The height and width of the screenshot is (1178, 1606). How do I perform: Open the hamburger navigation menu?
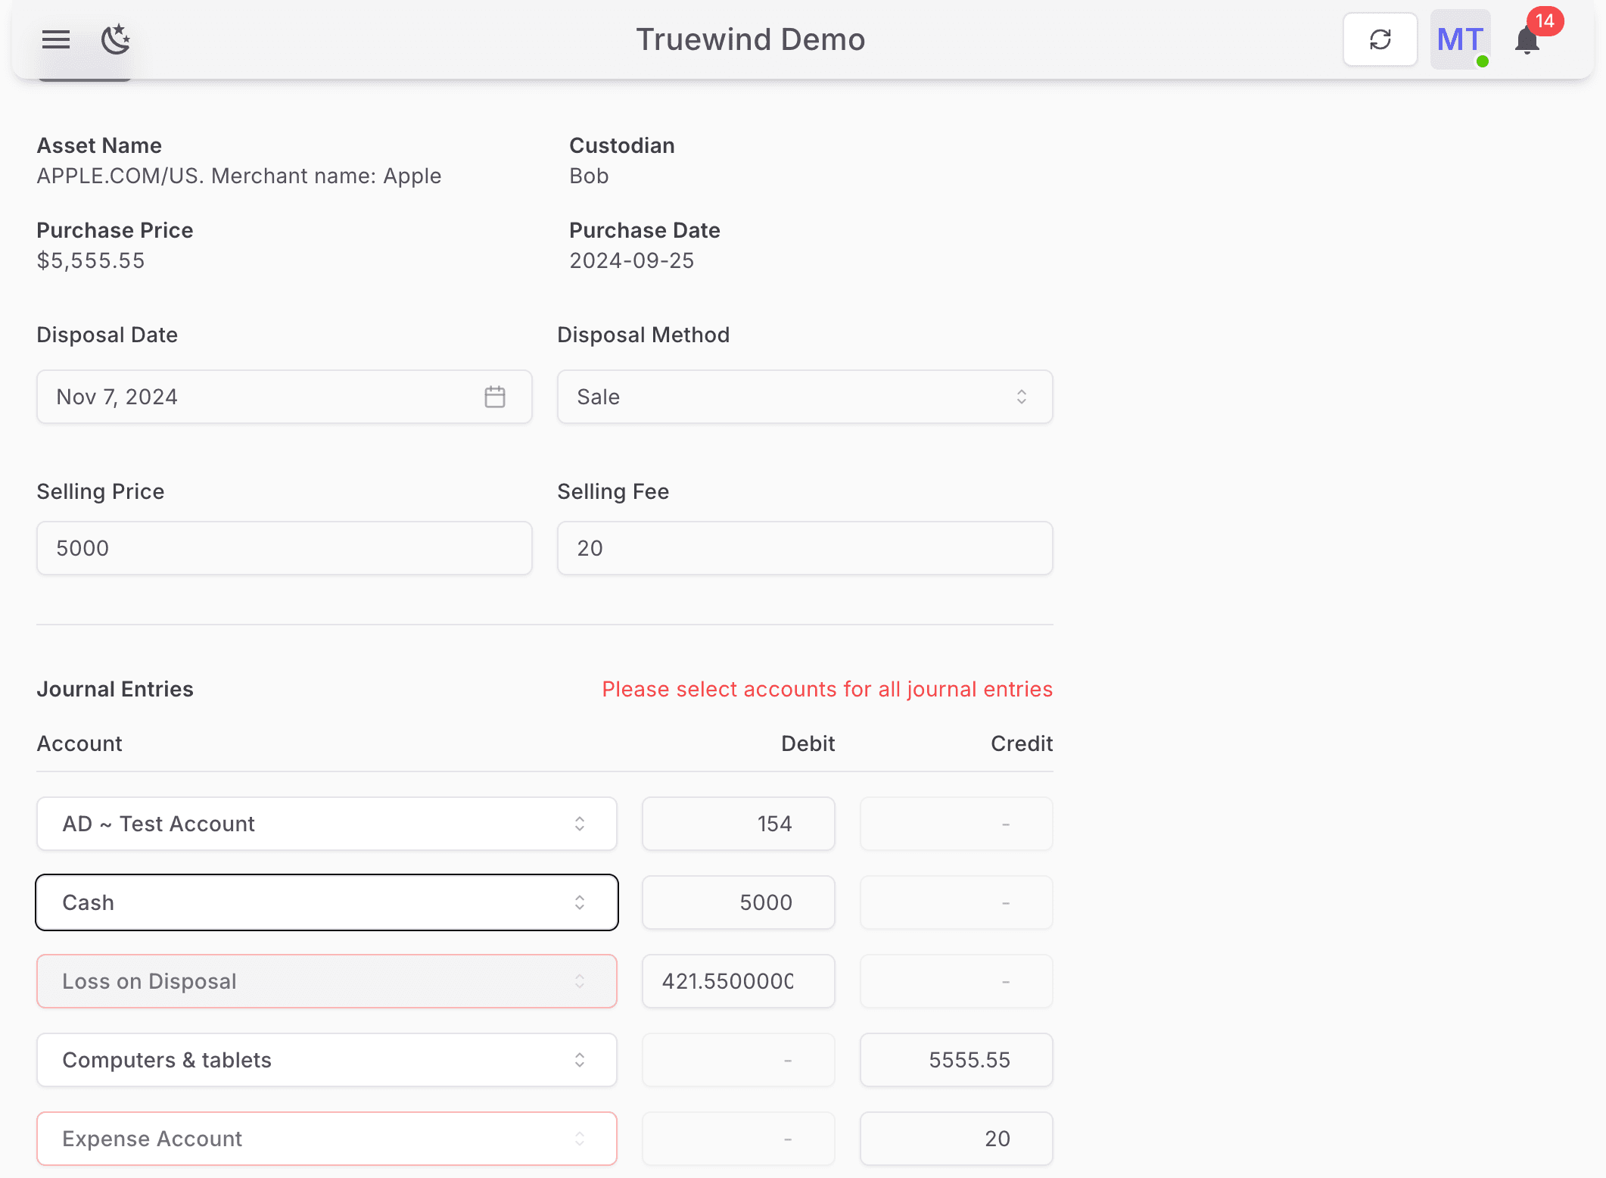coord(56,39)
